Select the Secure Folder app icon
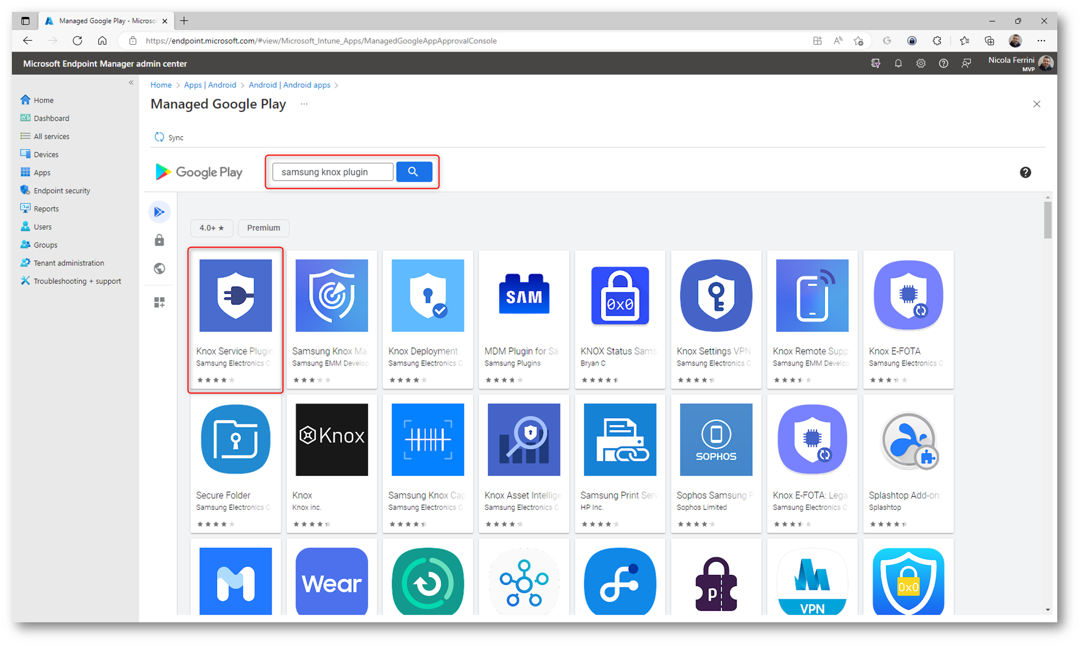Screen dimensions: 1081x646 pyautogui.click(x=236, y=439)
